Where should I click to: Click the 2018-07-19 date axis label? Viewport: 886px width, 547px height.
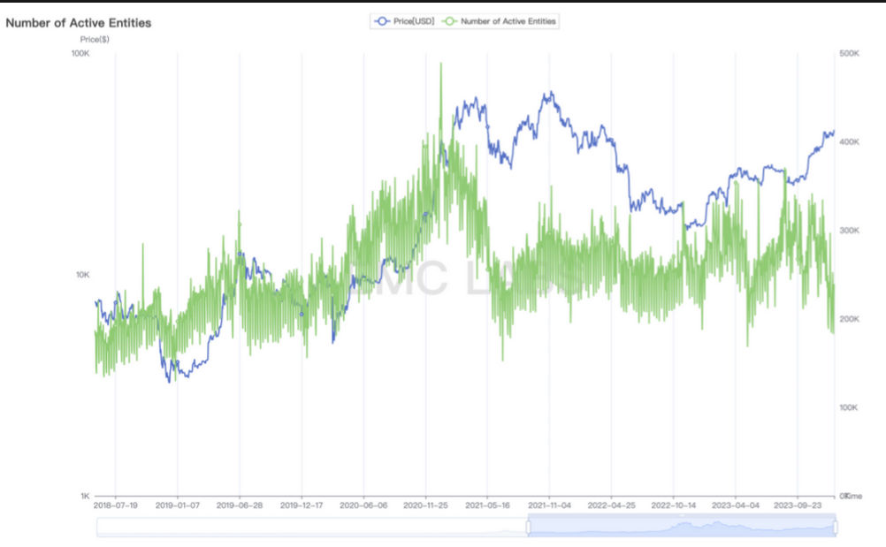coord(115,506)
